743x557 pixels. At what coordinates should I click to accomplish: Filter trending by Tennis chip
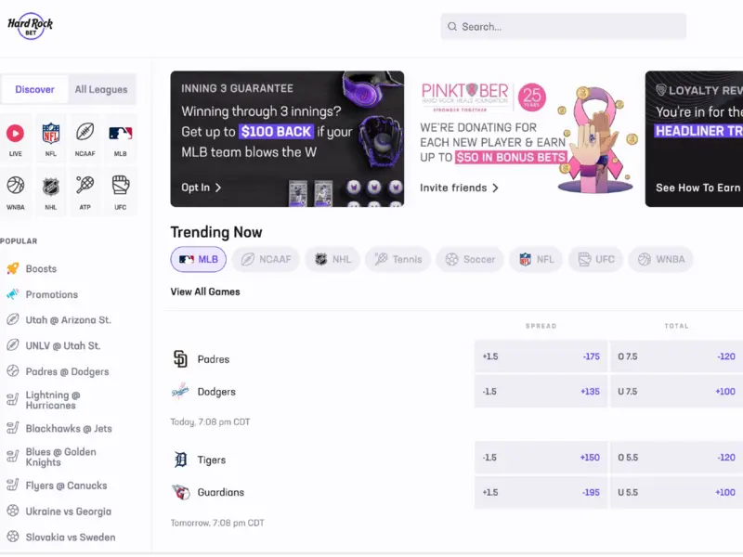(398, 259)
